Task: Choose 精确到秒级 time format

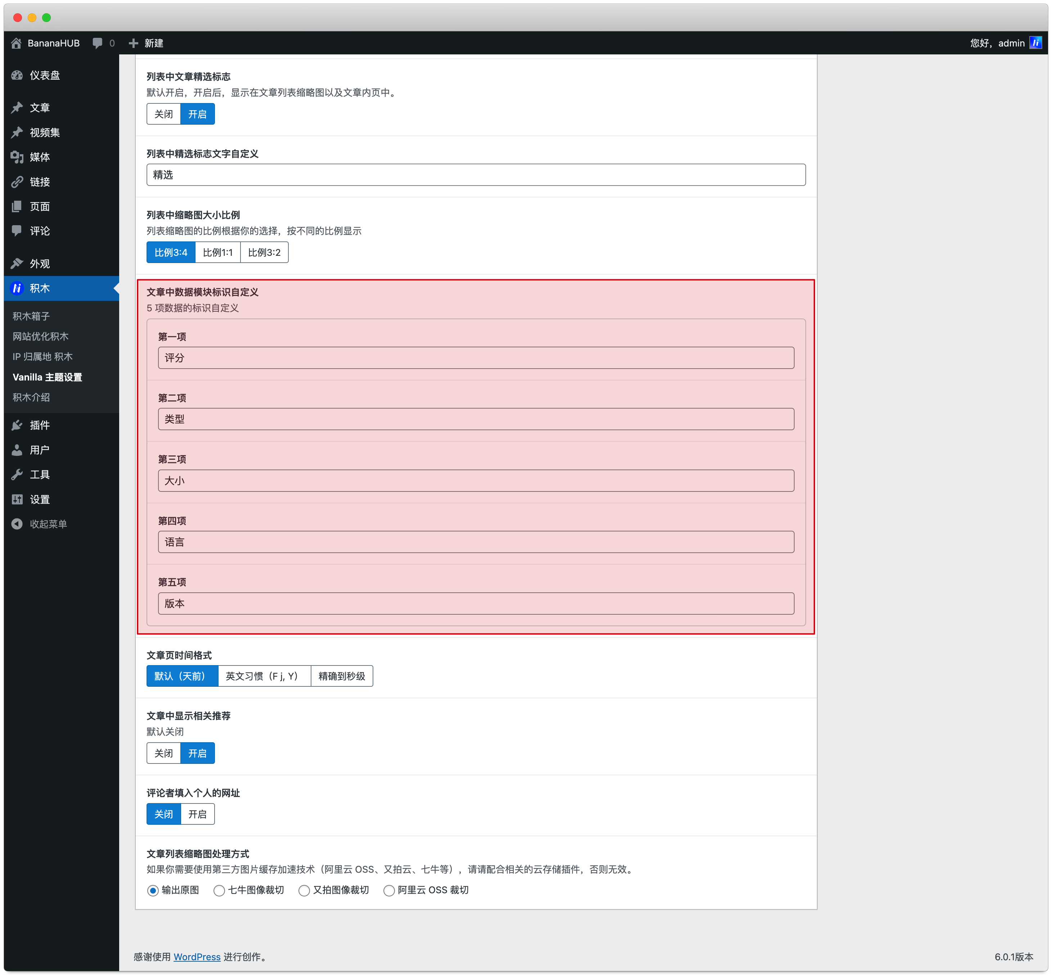Action: click(342, 676)
